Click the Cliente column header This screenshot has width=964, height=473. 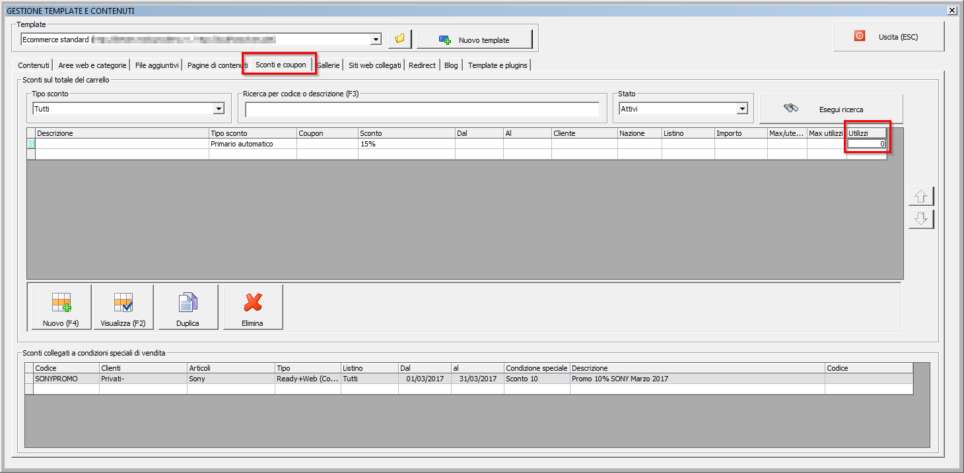[585, 133]
